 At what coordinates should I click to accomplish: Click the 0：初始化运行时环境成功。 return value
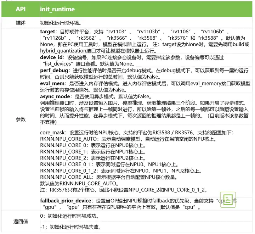pyautogui.click(x=70, y=216)
